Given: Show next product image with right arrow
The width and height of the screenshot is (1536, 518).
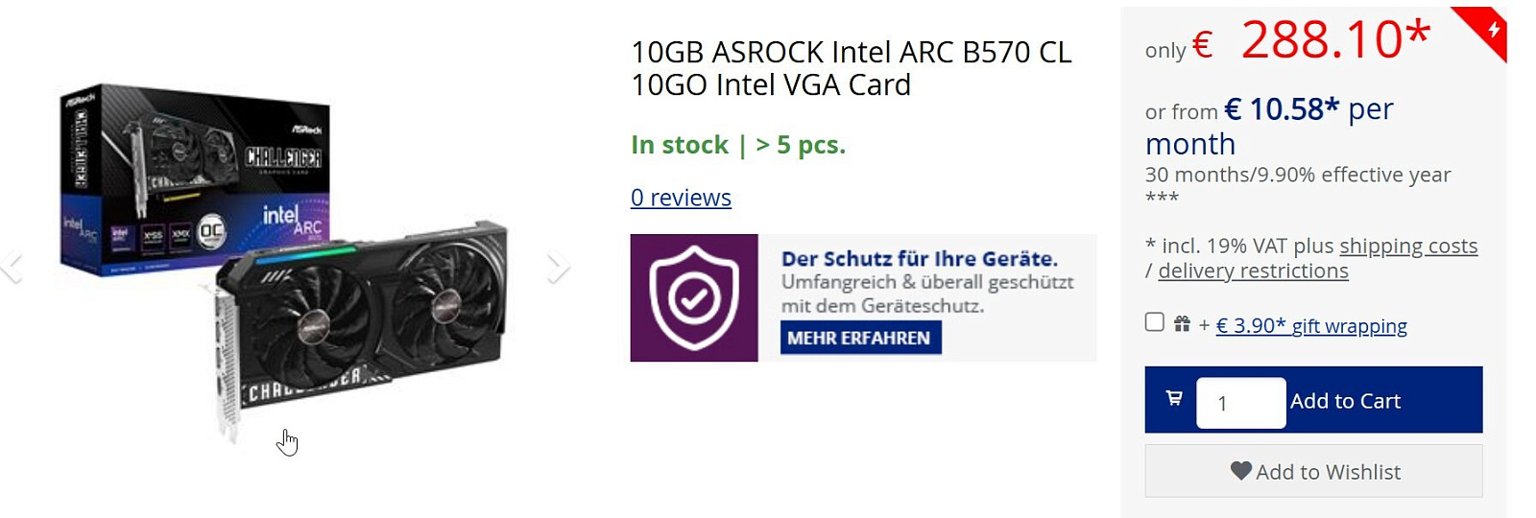Looking at the screenshot, I should point(560,266).
